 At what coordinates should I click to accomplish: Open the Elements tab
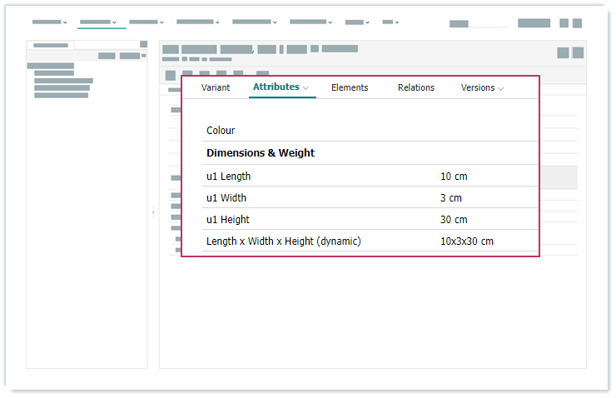click(349, 87)
